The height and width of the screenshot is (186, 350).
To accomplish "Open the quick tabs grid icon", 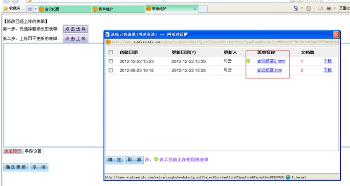I will coord(30,9).
